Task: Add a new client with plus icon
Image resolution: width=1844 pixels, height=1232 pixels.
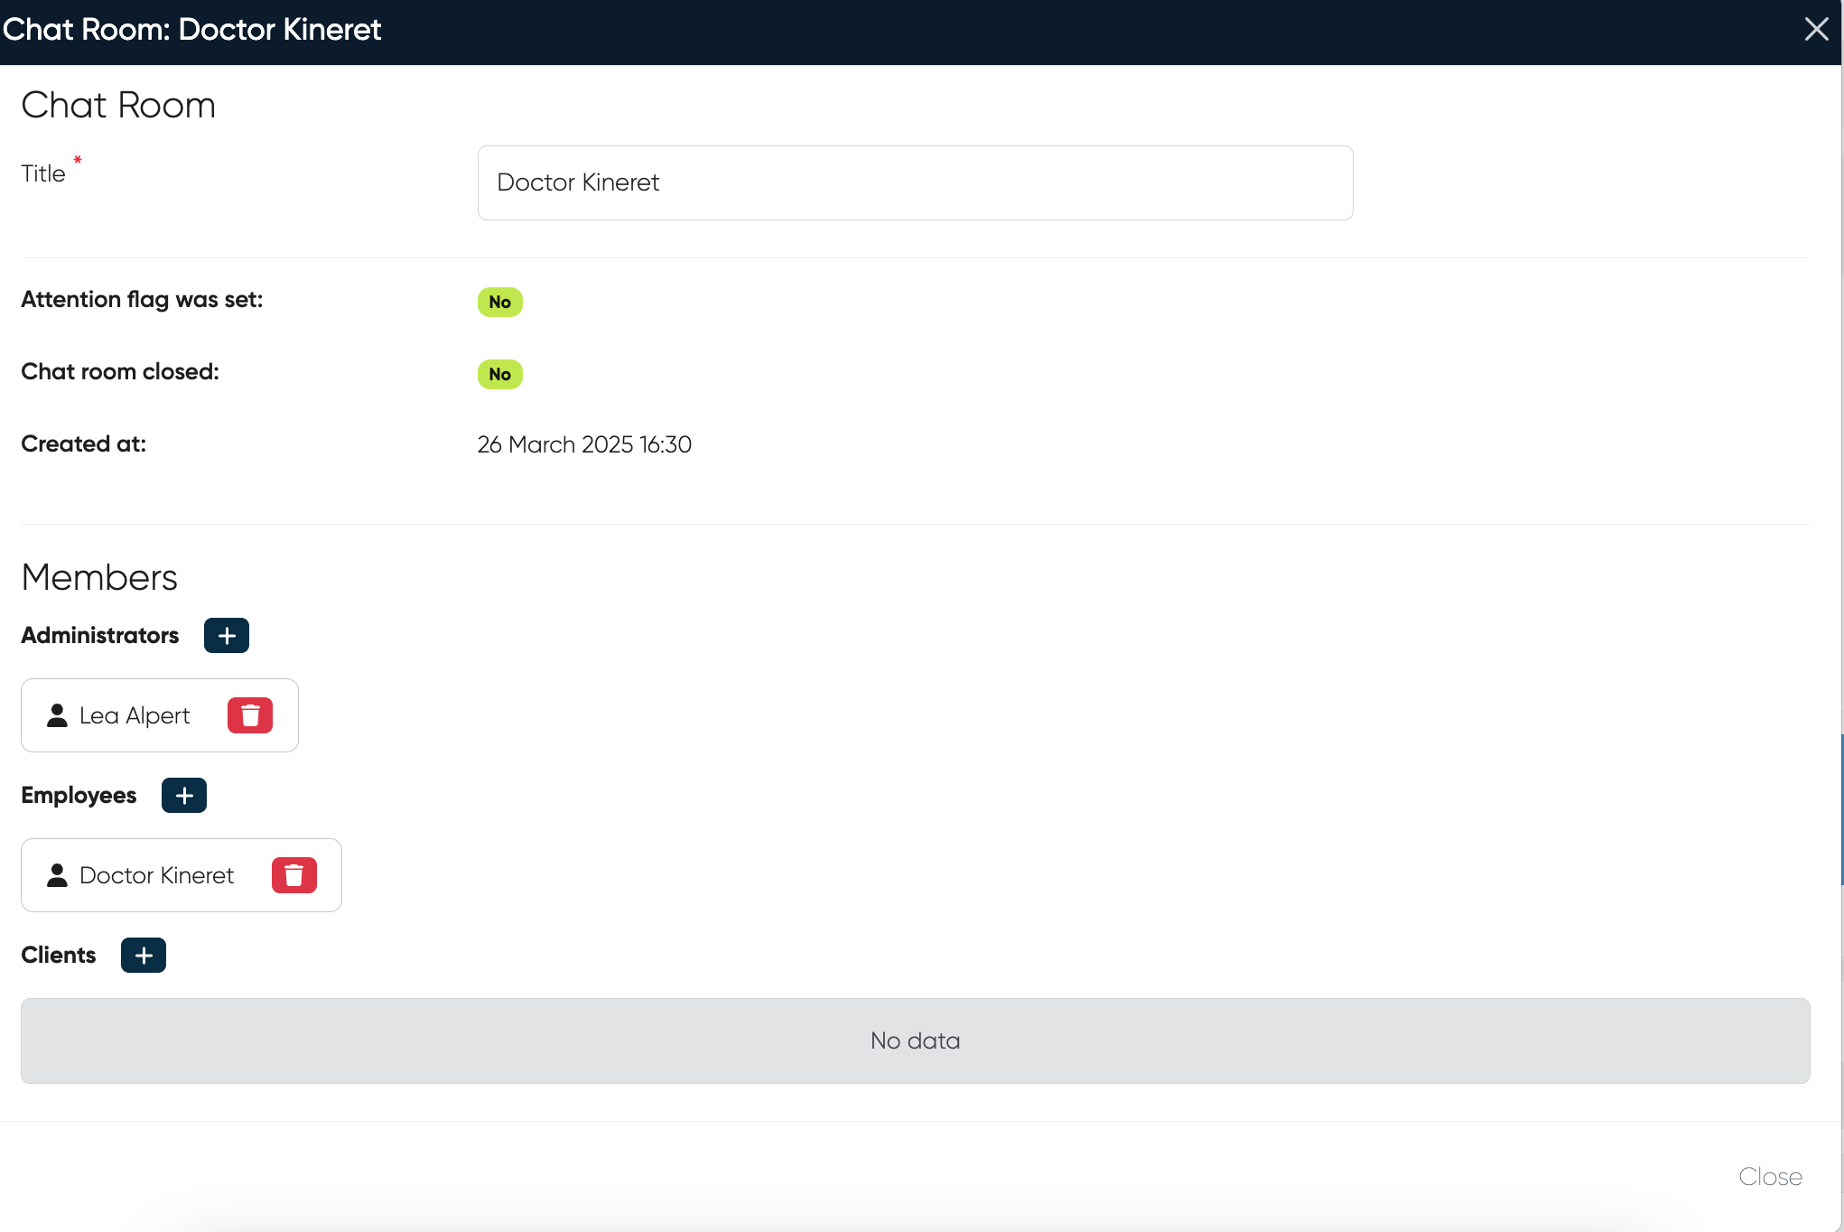Action: coord(144,956)
